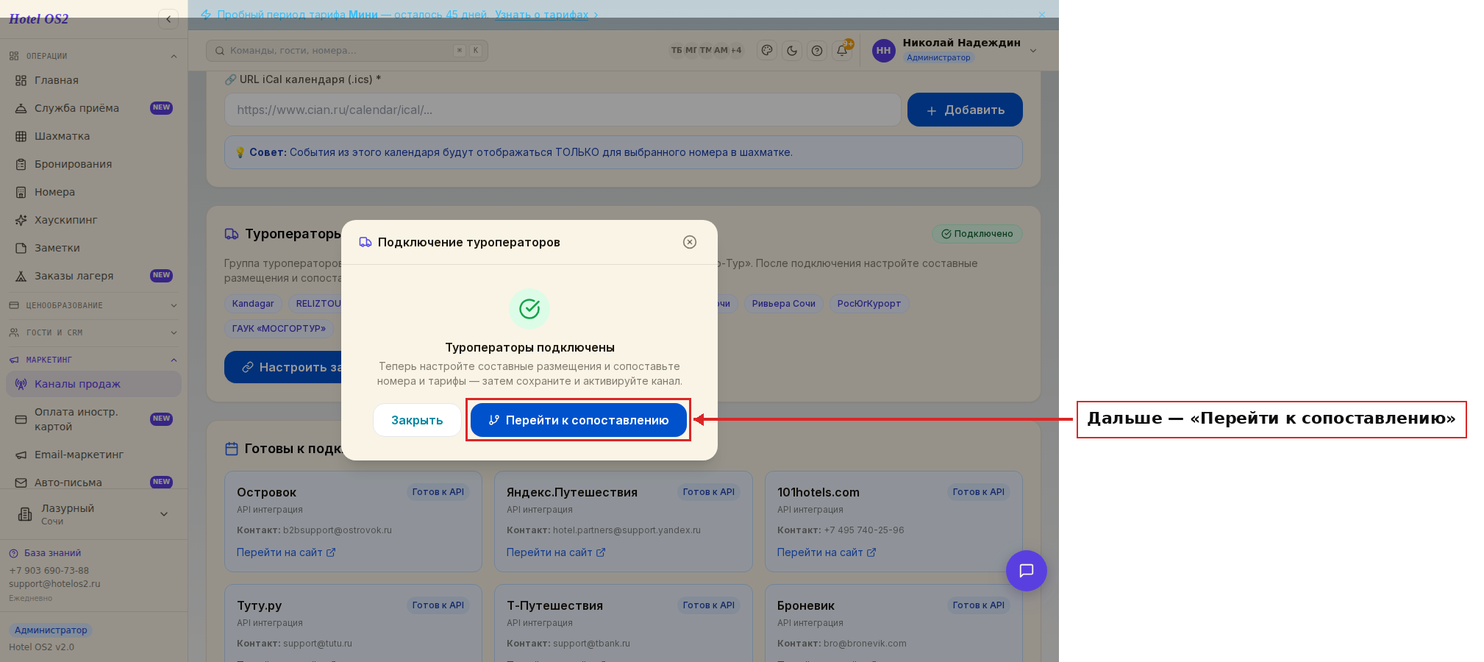Screen dimensions: 1484x662
Task: Open Номера menu item
Action: [93, 192]
